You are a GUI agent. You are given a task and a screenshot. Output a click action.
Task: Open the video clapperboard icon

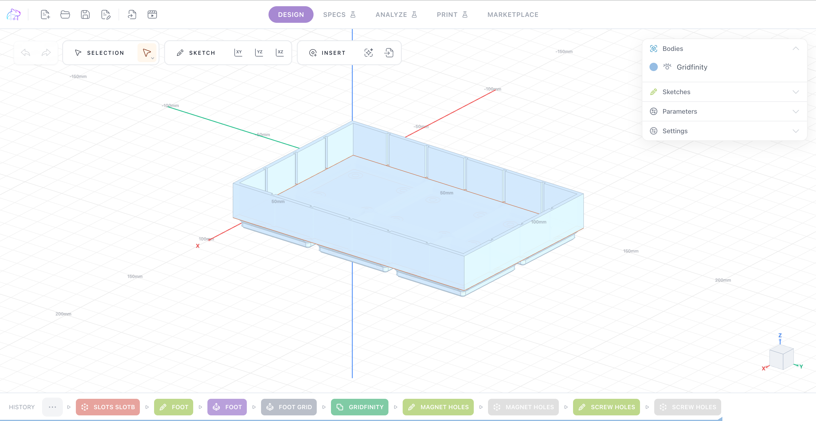152,15
